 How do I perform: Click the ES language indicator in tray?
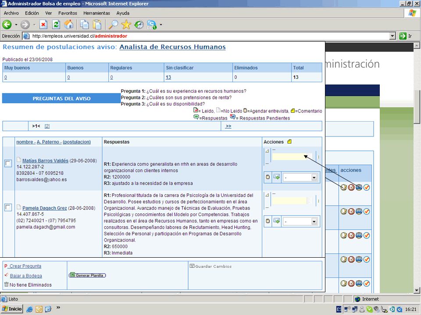click(x=339, y=309)
